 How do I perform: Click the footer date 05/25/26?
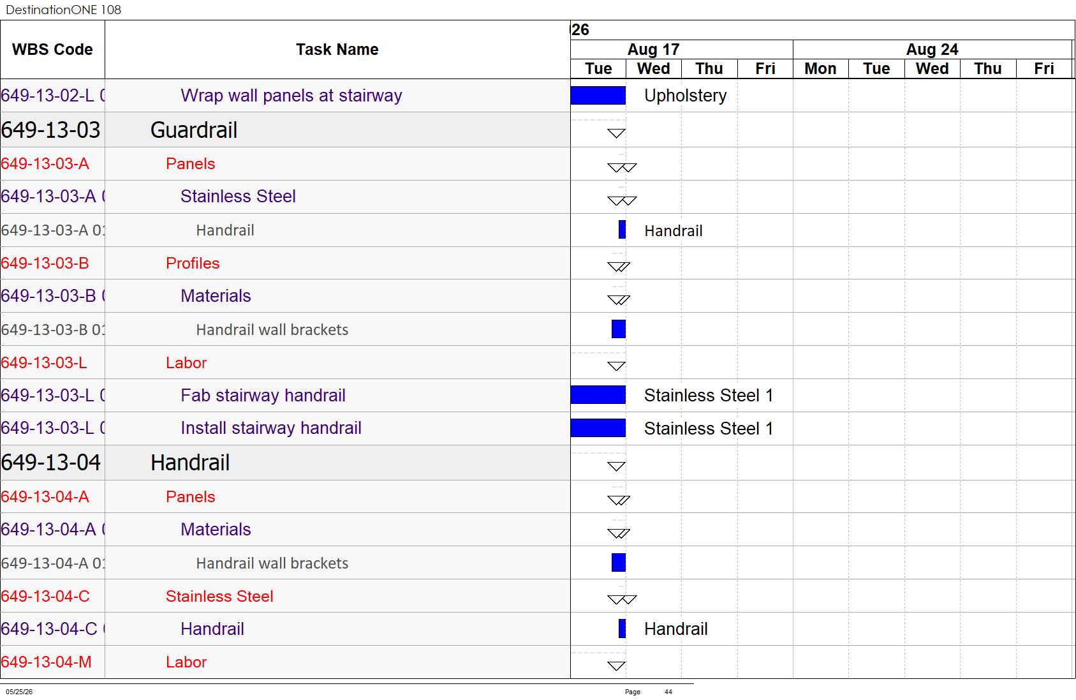point(19,692)
